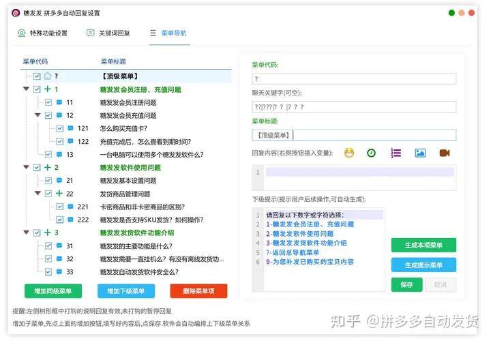
Task: Click the 聊天关键字 input field
Action: click(x=354, y=107)
